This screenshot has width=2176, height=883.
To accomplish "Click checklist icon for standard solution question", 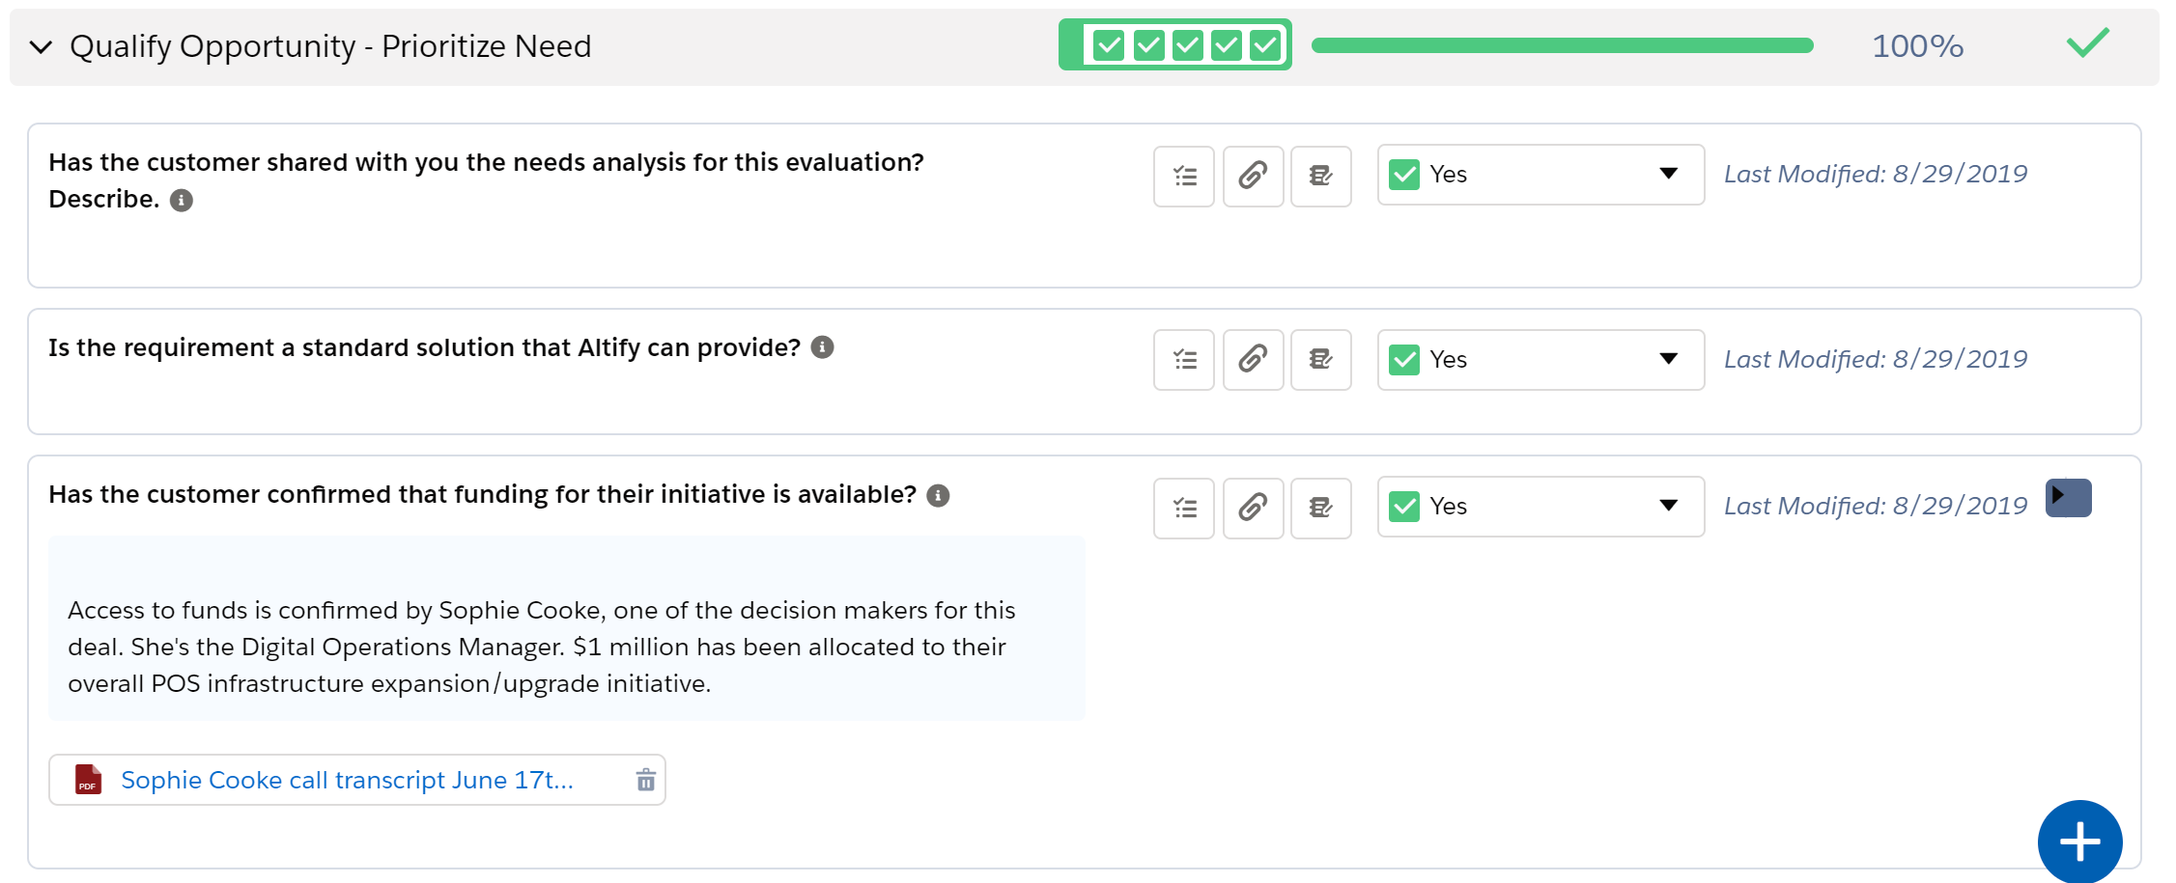I will tap(1184, 360).
